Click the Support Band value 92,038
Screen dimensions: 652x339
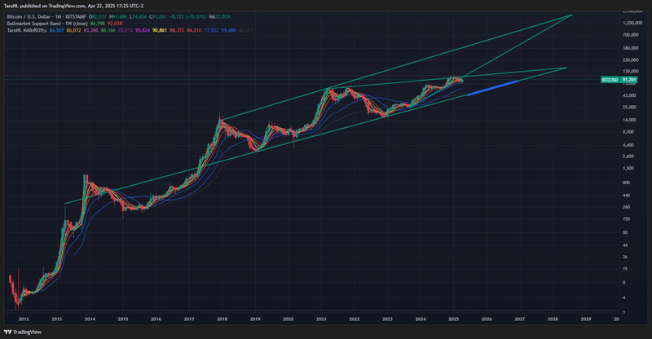pos(115,24)
